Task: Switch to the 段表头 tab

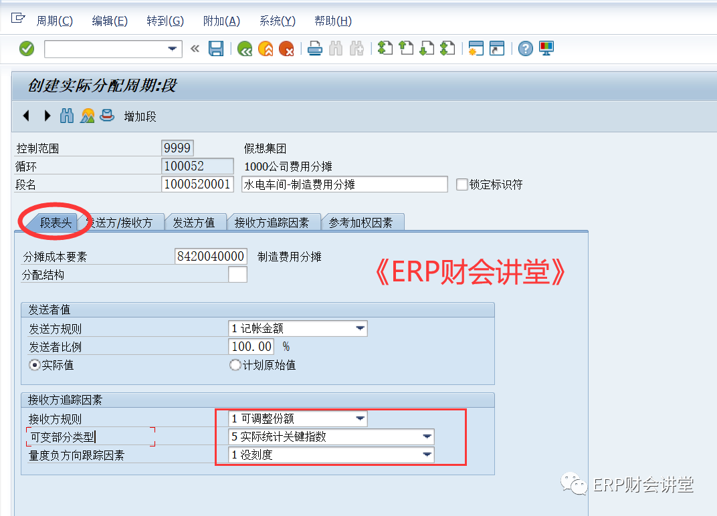Action: 56,223
